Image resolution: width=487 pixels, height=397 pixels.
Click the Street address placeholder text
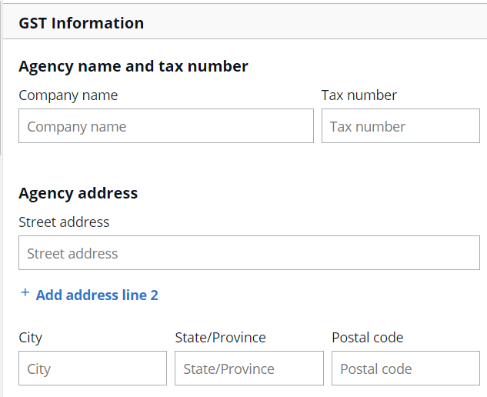72,253
